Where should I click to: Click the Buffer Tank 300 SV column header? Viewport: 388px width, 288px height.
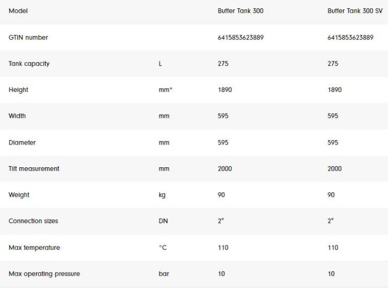[355, 11]
